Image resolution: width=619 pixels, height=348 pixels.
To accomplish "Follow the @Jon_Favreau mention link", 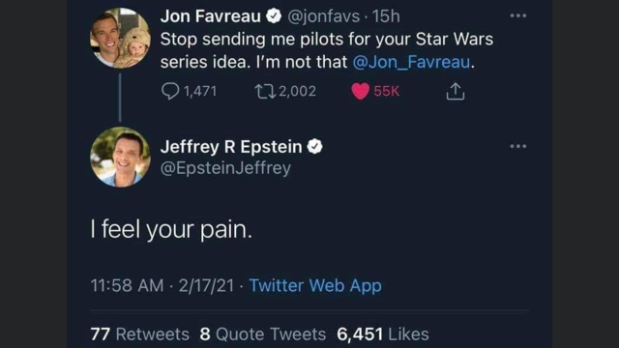I will [x=411, y=62].
